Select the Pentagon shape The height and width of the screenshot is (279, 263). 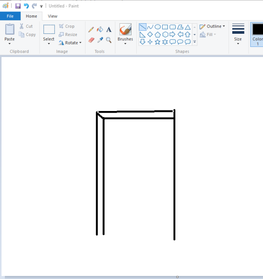tap(158, 35)
